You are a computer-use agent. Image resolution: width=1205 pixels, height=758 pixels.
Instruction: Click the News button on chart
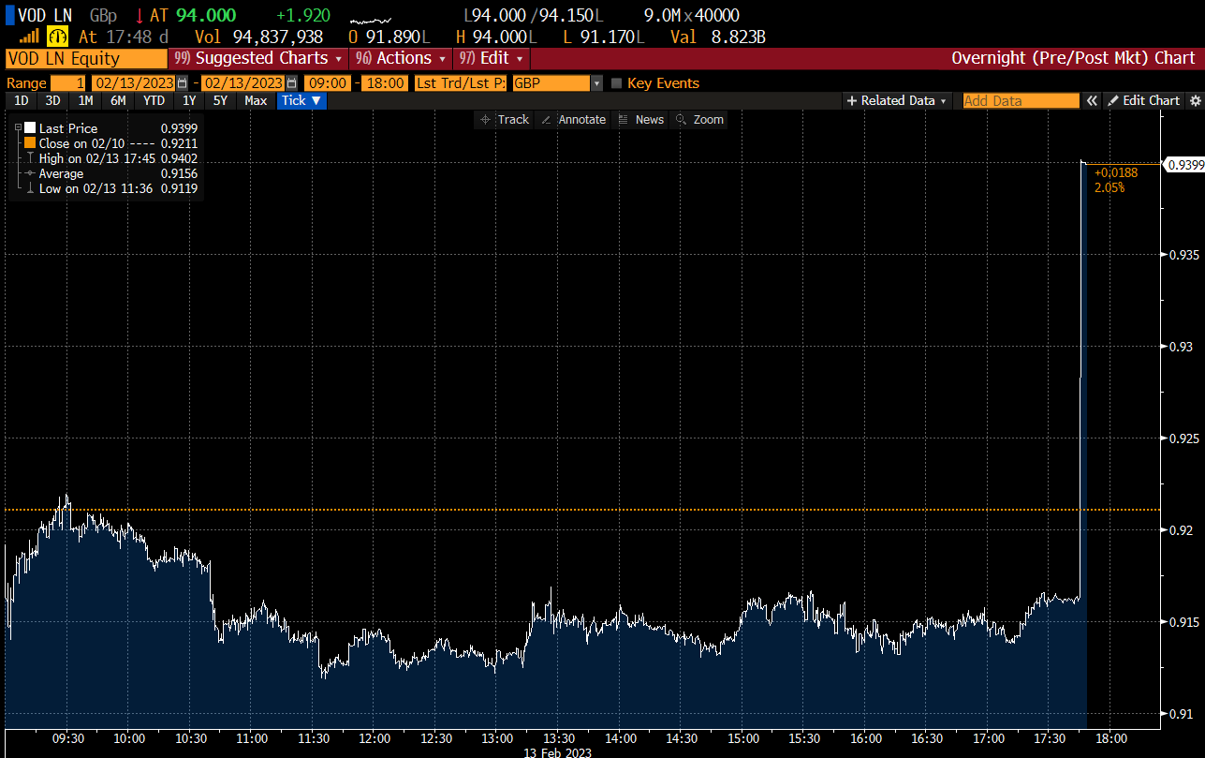click(x=641, y=120)
